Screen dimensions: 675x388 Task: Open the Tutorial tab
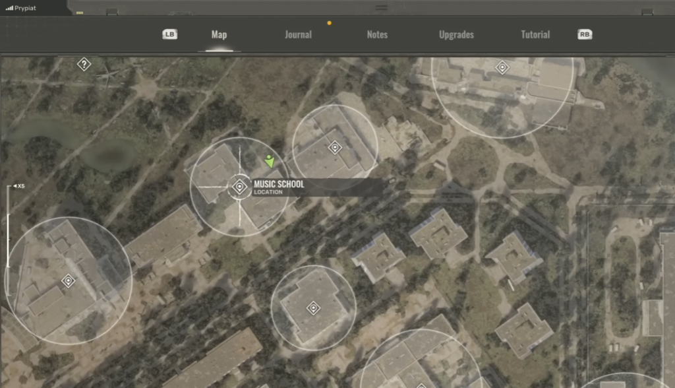tap(535, 34)
